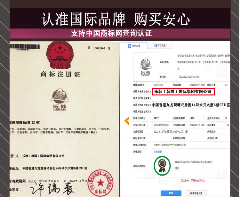This screenshot has width=240, height=197.
Task: Click the 申请人名称（英文） label
Action: (142, 98)
